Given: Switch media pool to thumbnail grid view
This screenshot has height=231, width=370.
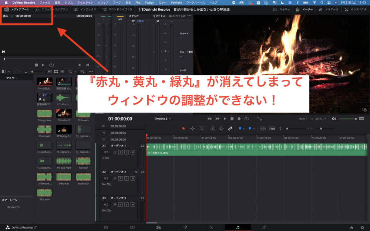Looking at the screenshot, I should (56, 71).
